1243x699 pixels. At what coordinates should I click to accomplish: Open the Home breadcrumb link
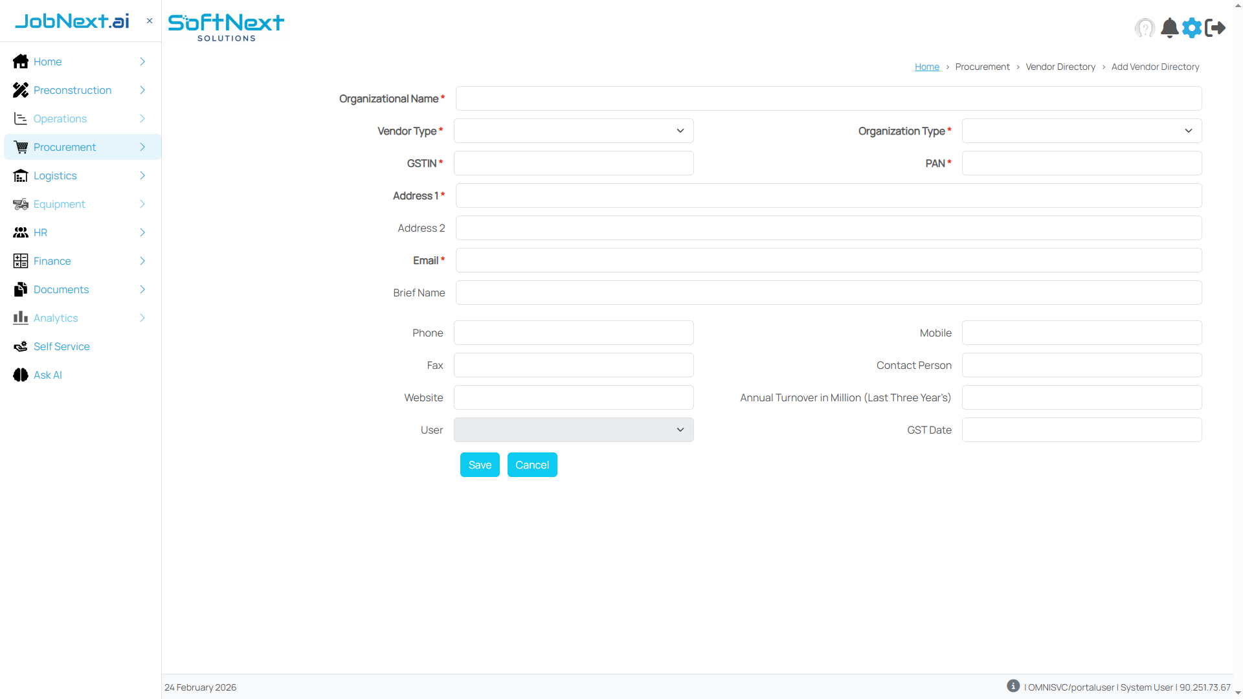926,67
